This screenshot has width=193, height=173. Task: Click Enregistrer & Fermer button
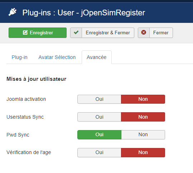(102, 33)
